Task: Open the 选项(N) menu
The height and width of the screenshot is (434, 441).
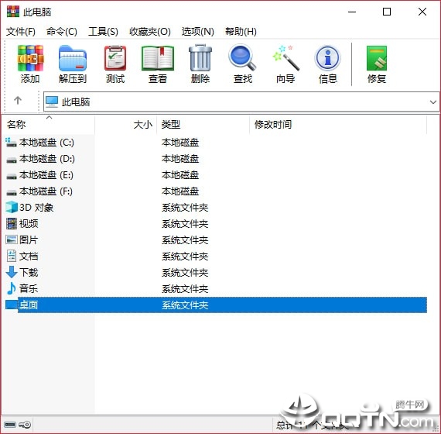Action: 198,31
